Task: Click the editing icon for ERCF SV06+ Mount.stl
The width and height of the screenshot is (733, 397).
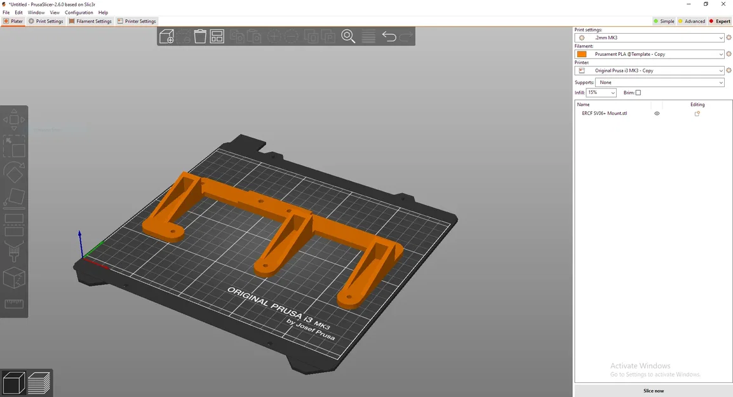Action: [x=697, y=114]
